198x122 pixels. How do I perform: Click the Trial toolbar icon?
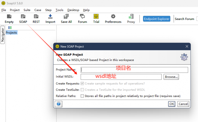[96, 19]
